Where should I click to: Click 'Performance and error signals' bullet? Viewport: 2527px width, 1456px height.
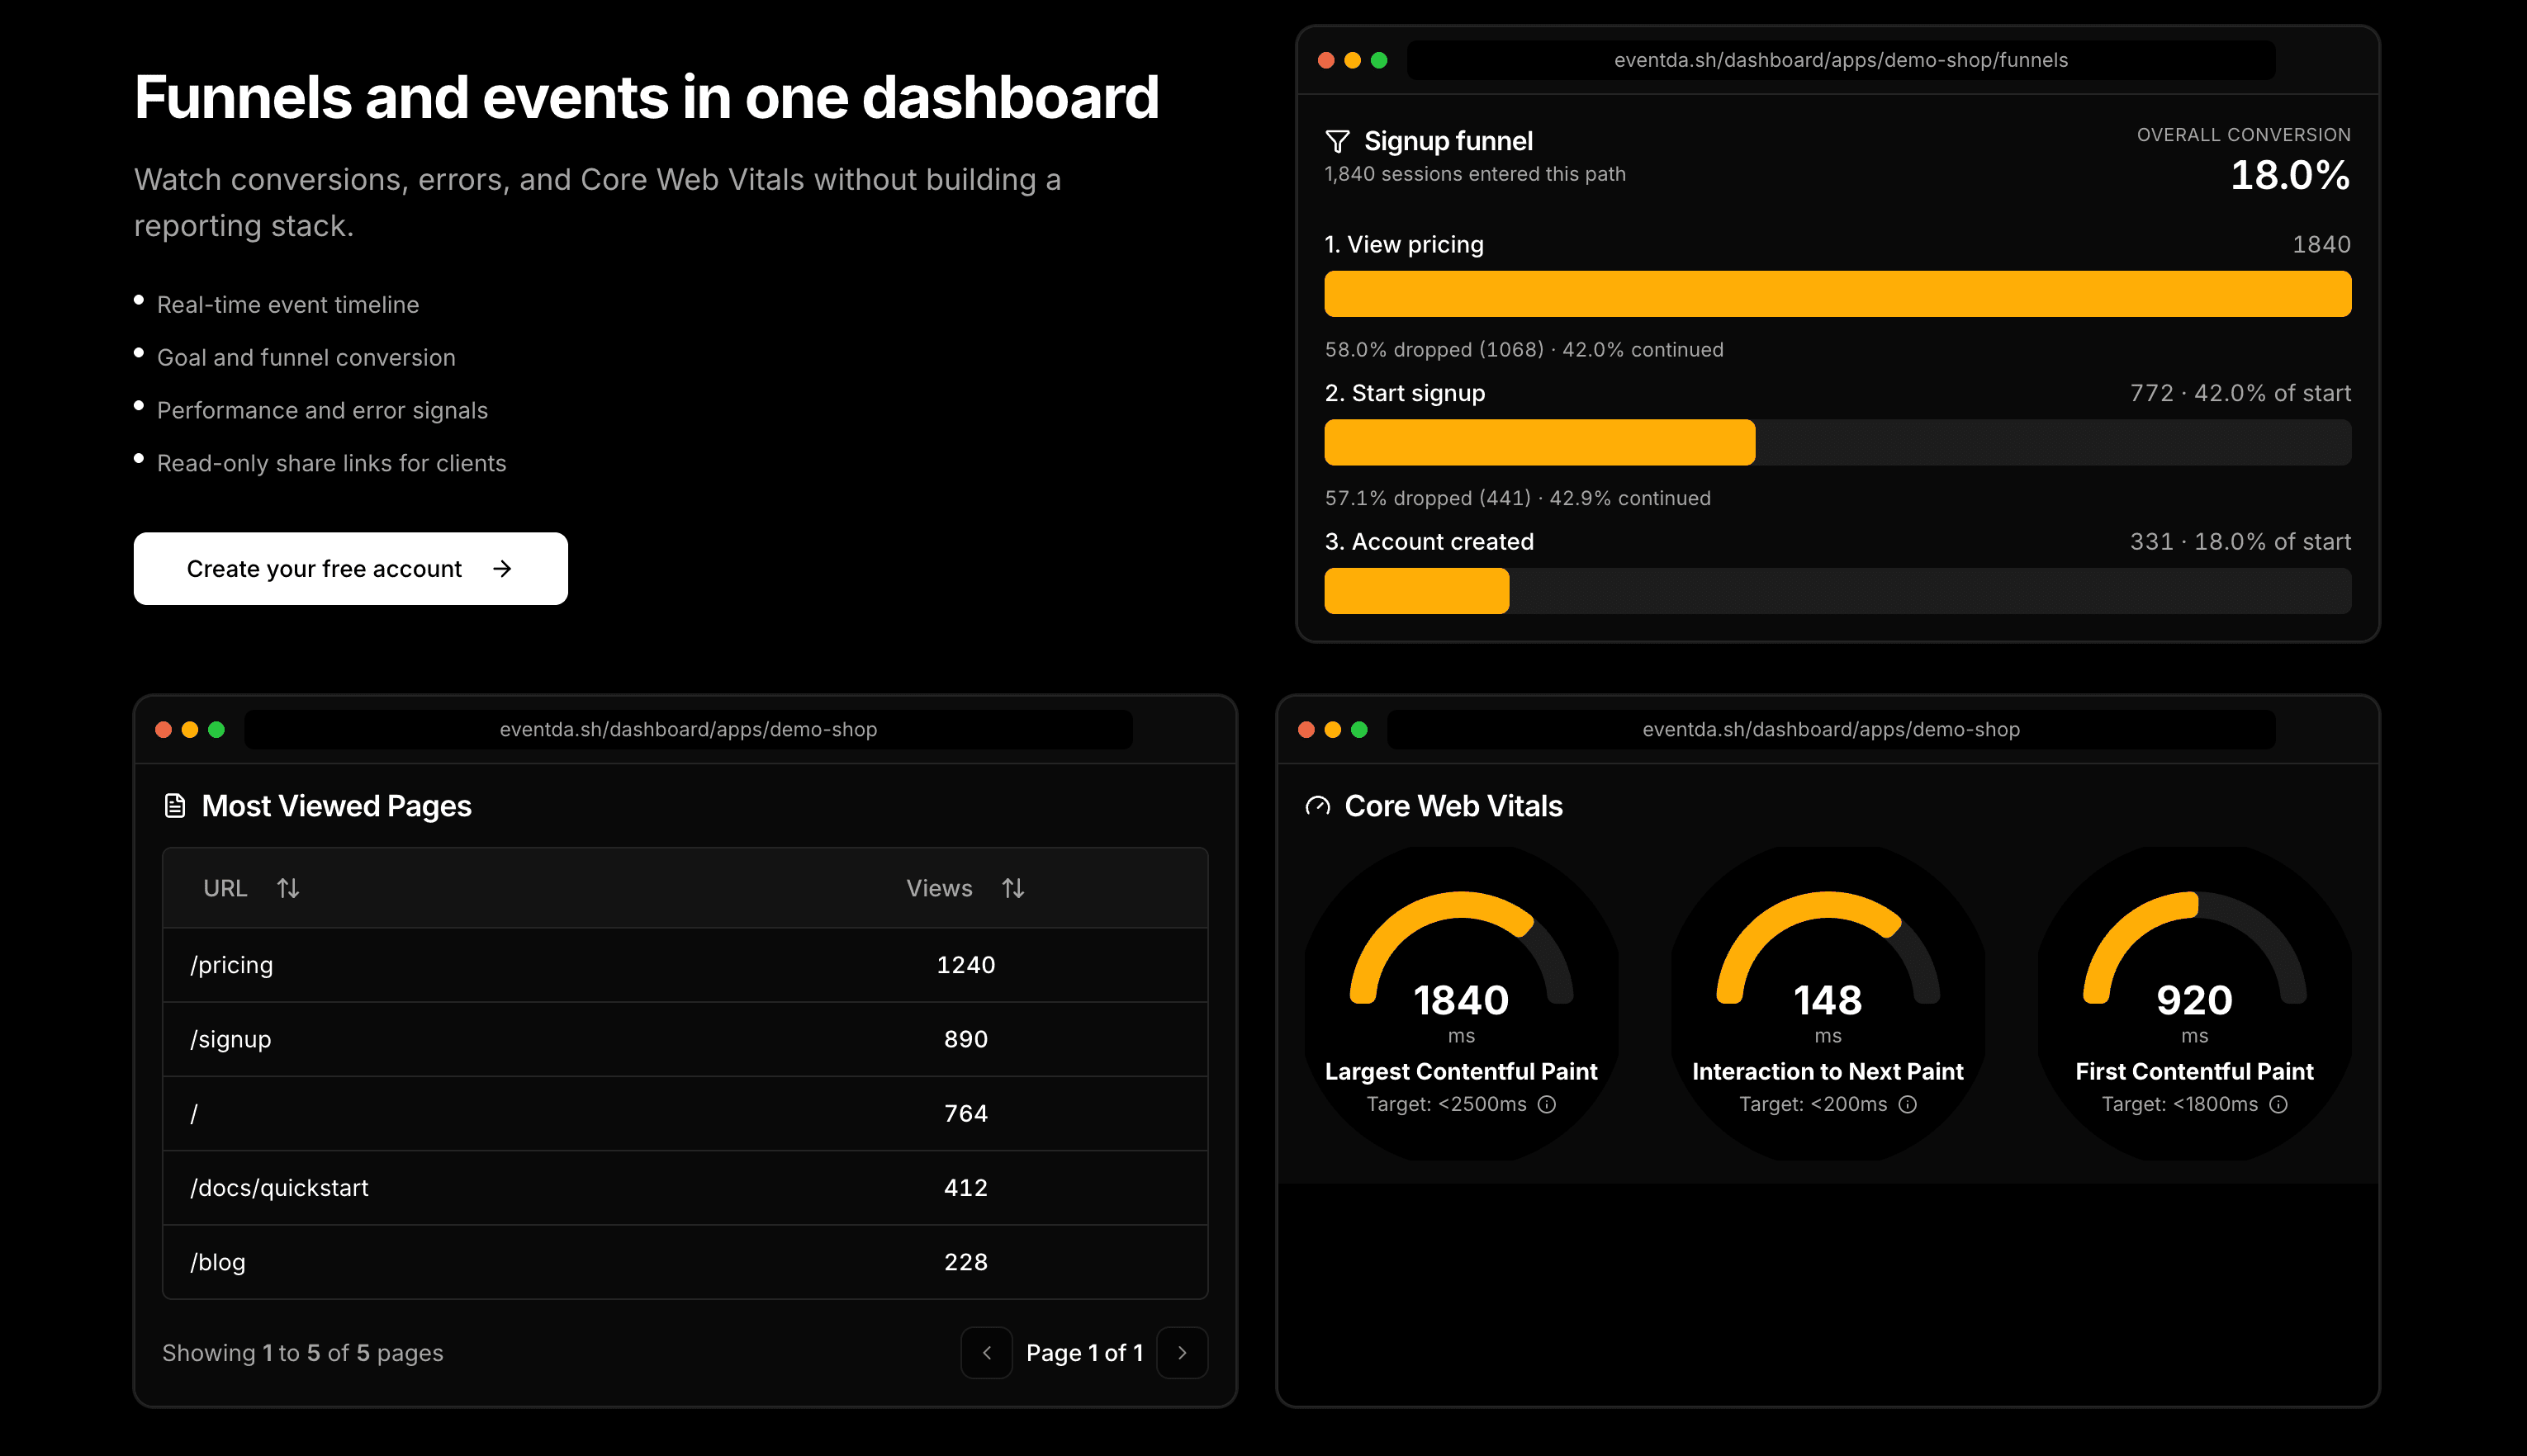tap(322, 411)
